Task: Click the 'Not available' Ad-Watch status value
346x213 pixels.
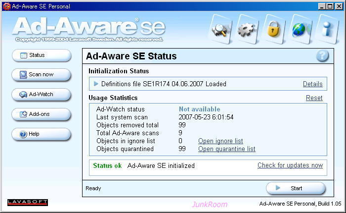Action: coord(200,109)
